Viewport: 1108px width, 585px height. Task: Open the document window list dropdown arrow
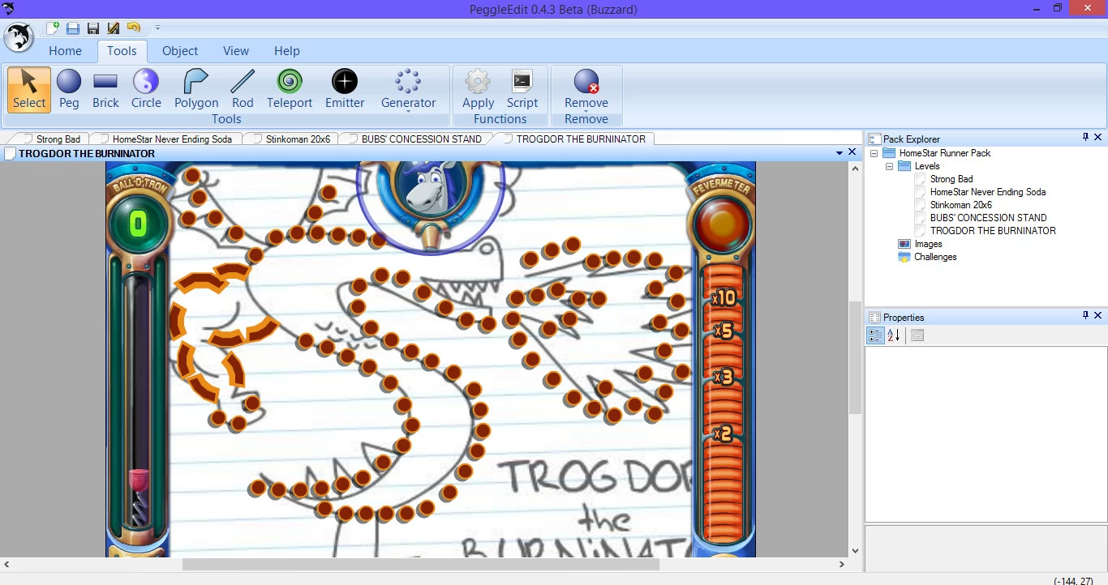(x=840, y=152)
